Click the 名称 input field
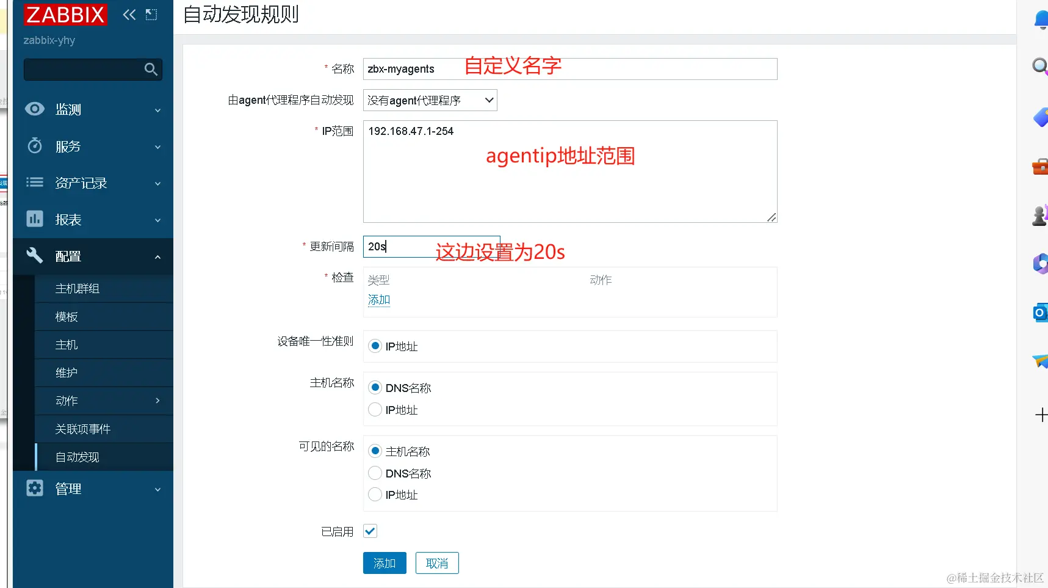The width and height of the screenshot is (1048, 588). click(x=570, y=69)
